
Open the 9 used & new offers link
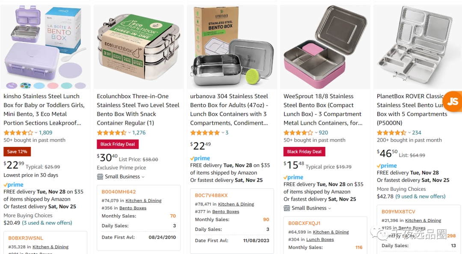[421, 196]
